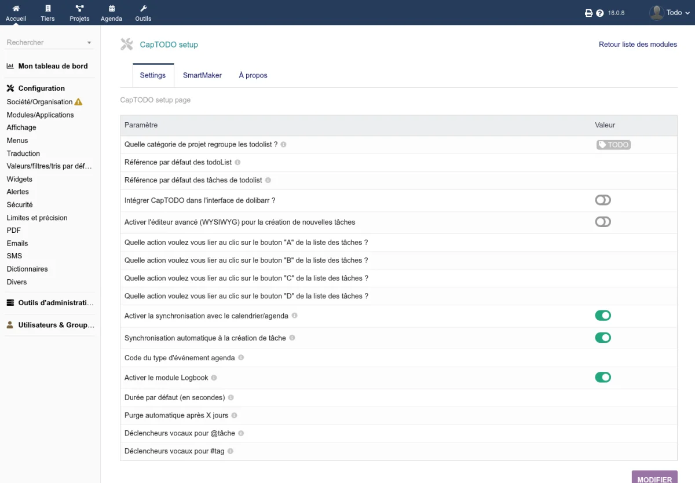Open PDF settings
The height and width of the screenshot is (483, 695).
(14, 230)
